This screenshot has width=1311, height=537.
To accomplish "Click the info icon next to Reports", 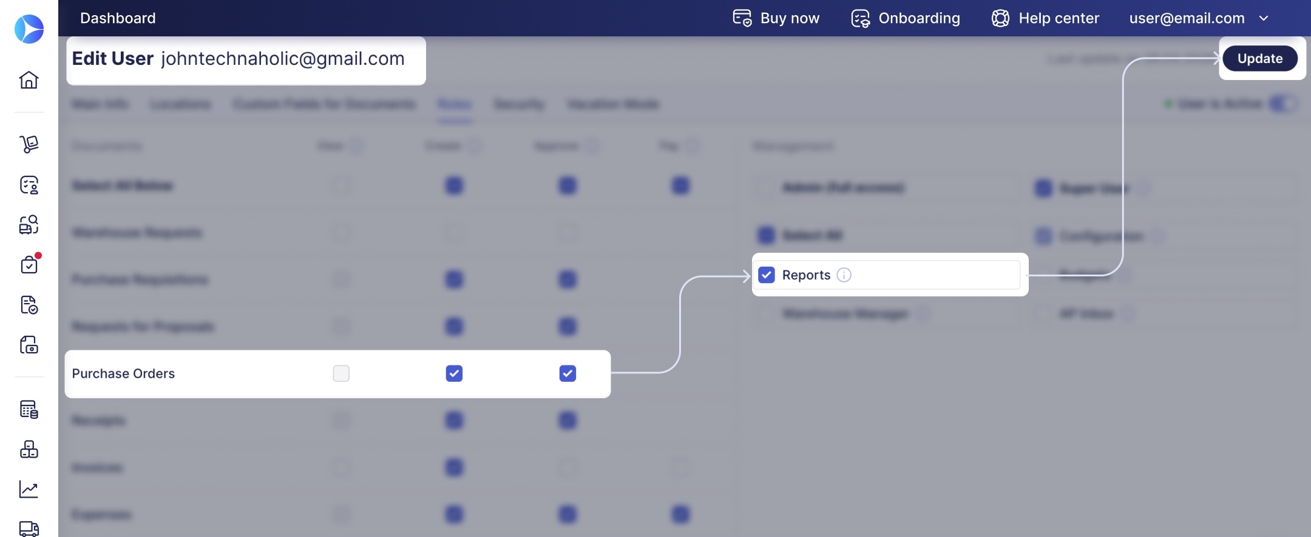I will tap(844, 275).
